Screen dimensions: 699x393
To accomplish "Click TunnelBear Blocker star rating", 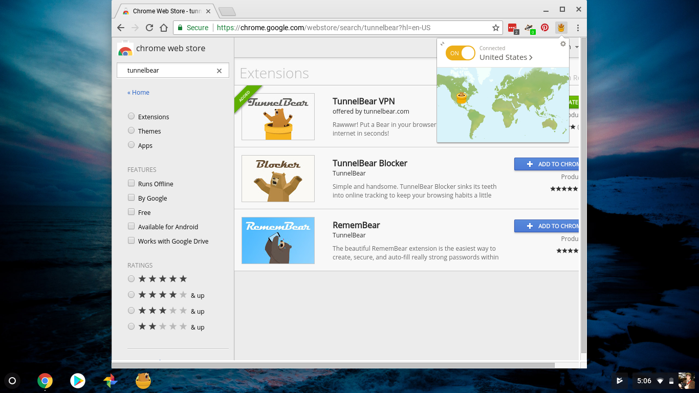I will click(x=564, y=189).
